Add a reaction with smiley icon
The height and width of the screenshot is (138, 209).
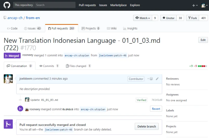pos(150,79)
